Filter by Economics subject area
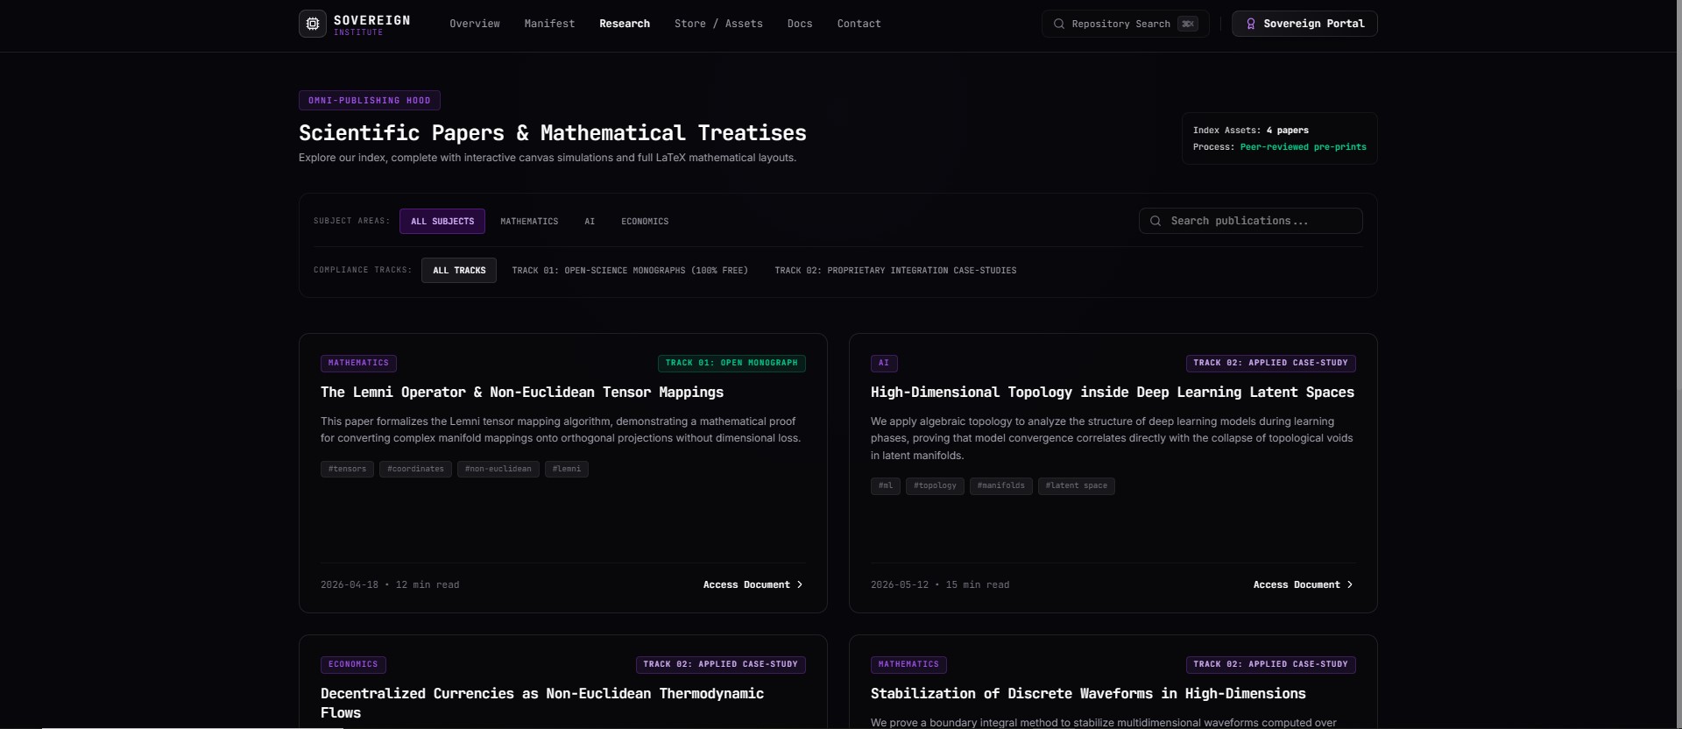The width and height of the screenshot is (1682, 729). point(645,222)
